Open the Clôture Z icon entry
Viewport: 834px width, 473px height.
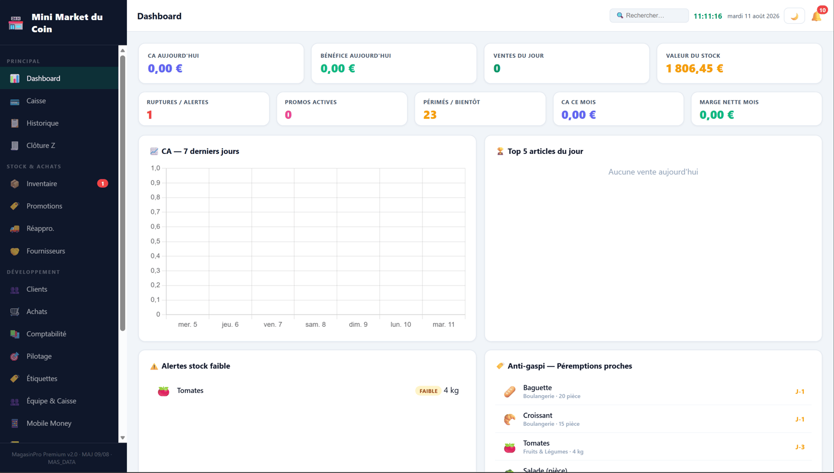point(14,146)
